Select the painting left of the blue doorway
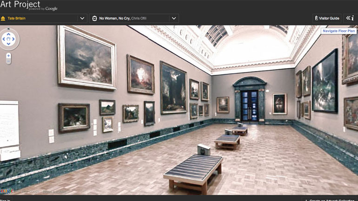The image size is (358, 201). pyautogui.click(x=223, y=105)
